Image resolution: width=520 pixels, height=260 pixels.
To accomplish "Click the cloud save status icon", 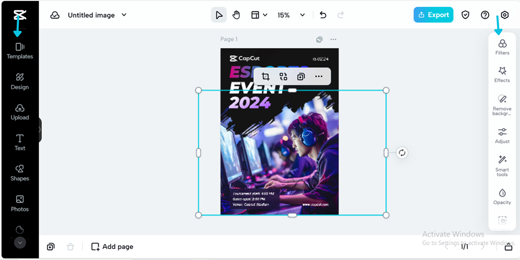I will (x=55, y=15).
